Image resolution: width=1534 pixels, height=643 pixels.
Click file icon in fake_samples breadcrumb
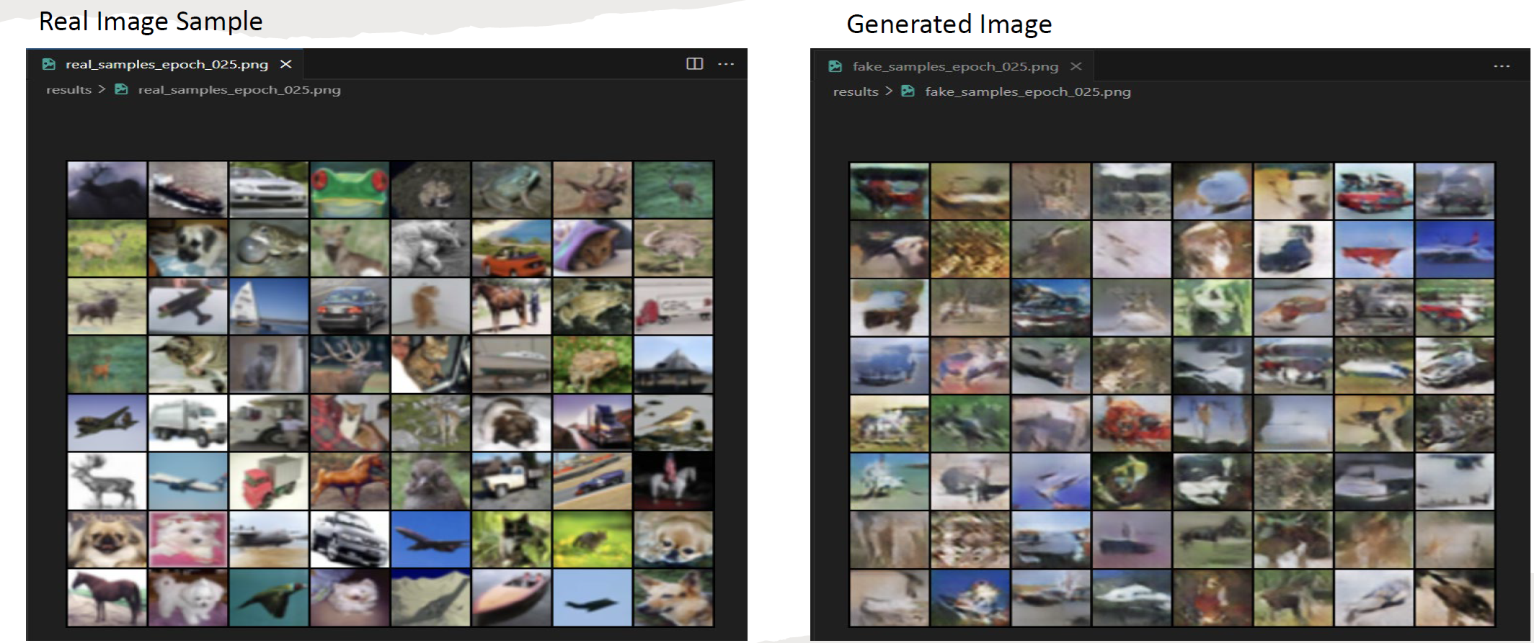[908, 91]
